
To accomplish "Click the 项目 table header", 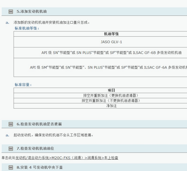I will pyautogui.click(x=100, y=90).
